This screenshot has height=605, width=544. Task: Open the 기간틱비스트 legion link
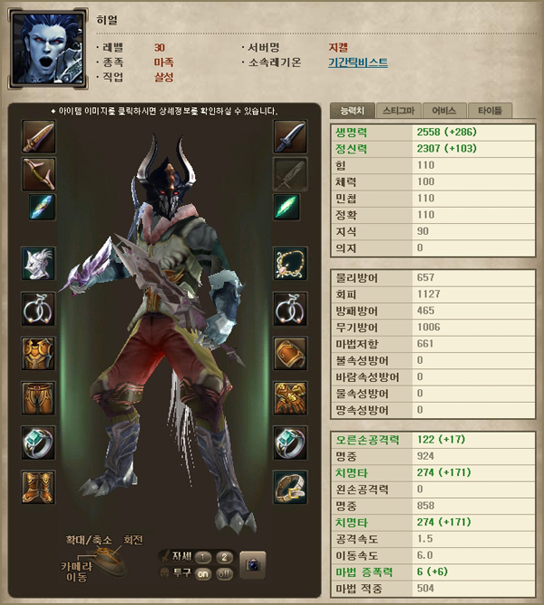[358, 63]
